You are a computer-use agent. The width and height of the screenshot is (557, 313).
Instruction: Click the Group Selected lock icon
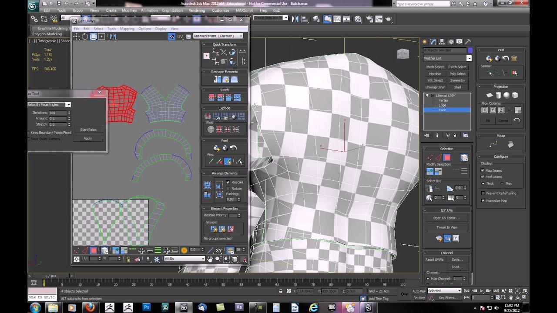coord(214,229)
